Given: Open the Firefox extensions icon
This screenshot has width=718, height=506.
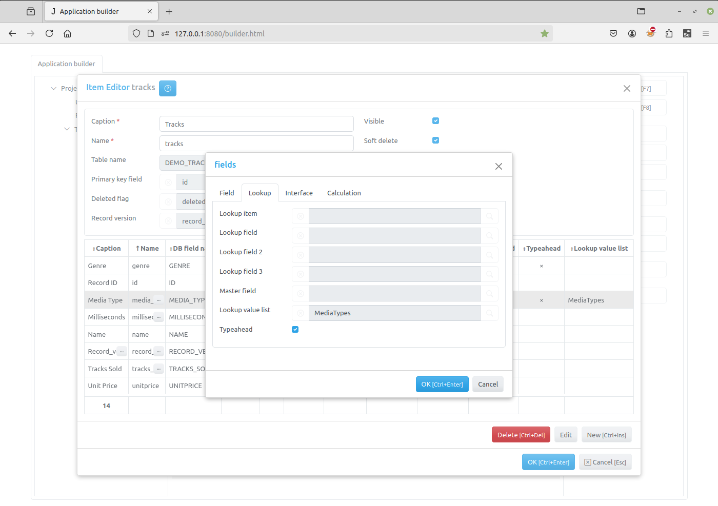Looking at the screenshot, I should (x=669, y=34).
